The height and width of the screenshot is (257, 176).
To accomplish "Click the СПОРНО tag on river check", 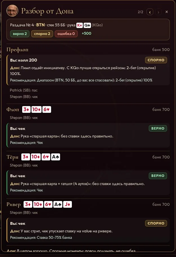I will (156, 223).
